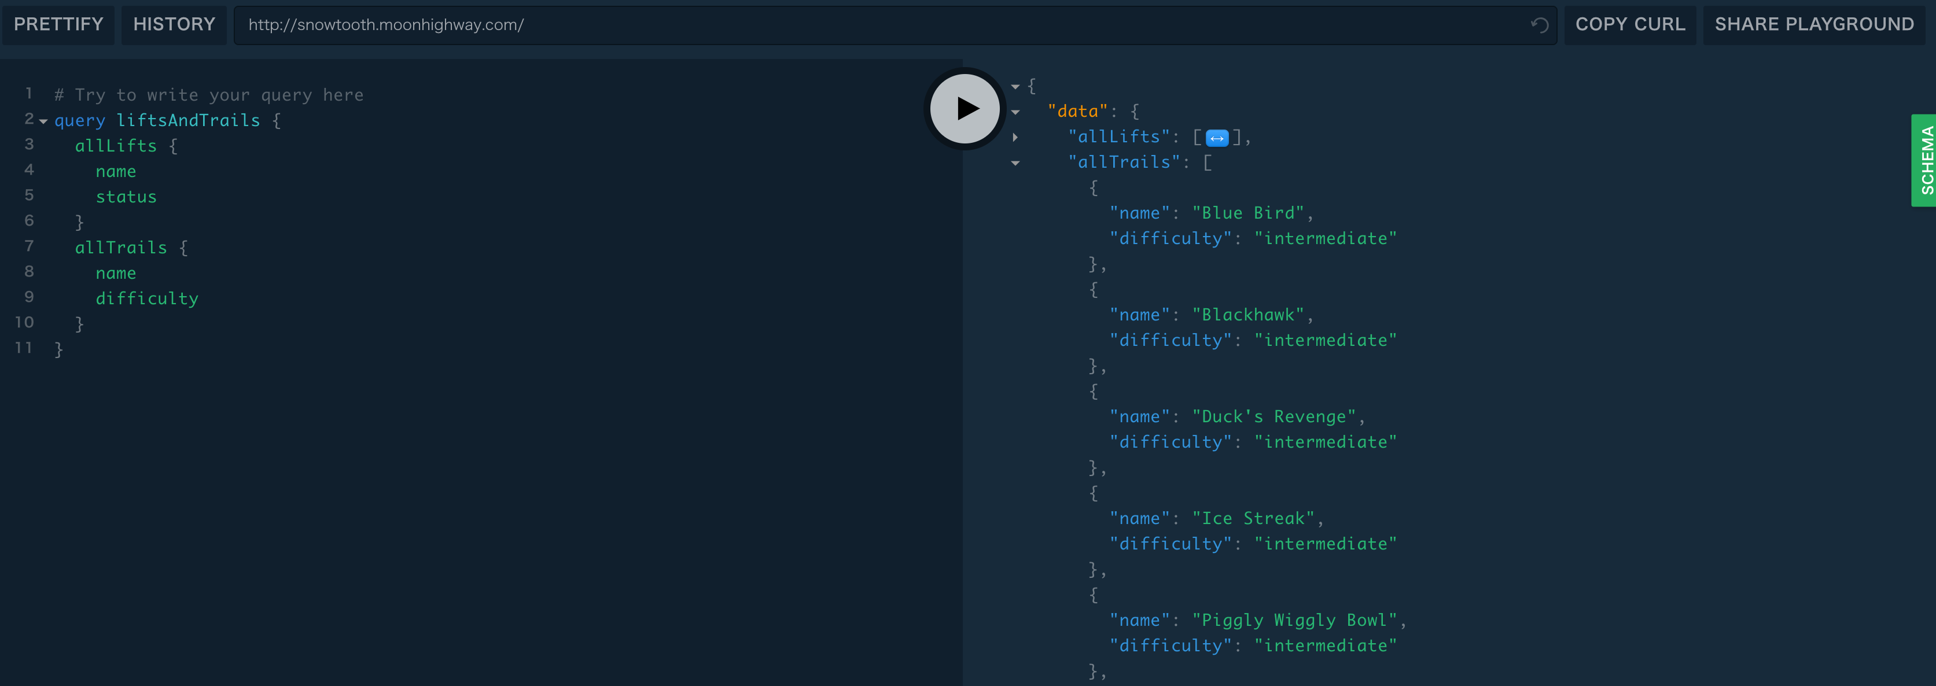Click "Piggly Wiggly Bowl" name in results

[1294, 621]
